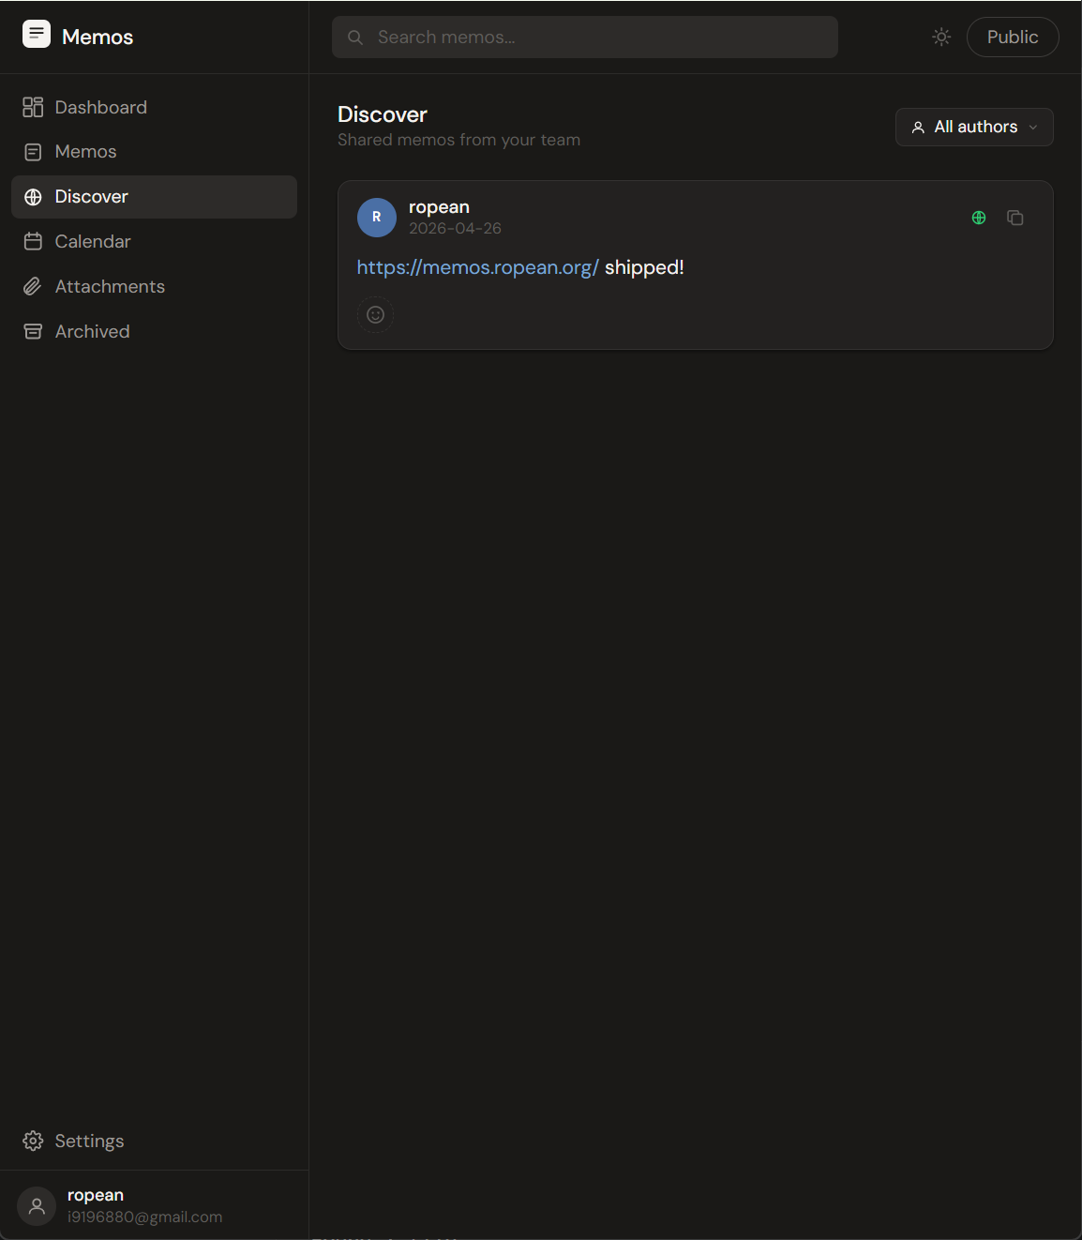Add a reaction with the smiley icon
Viewport: 1082px width, 1240px height.
pyautogui.click(x=375, y=315)
